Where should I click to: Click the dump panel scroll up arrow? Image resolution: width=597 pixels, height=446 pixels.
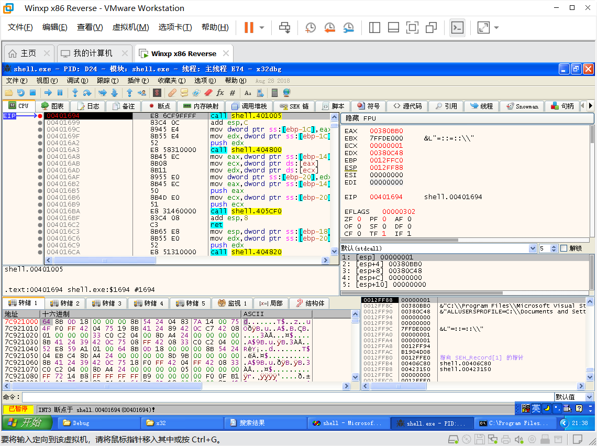pos(355,314)
